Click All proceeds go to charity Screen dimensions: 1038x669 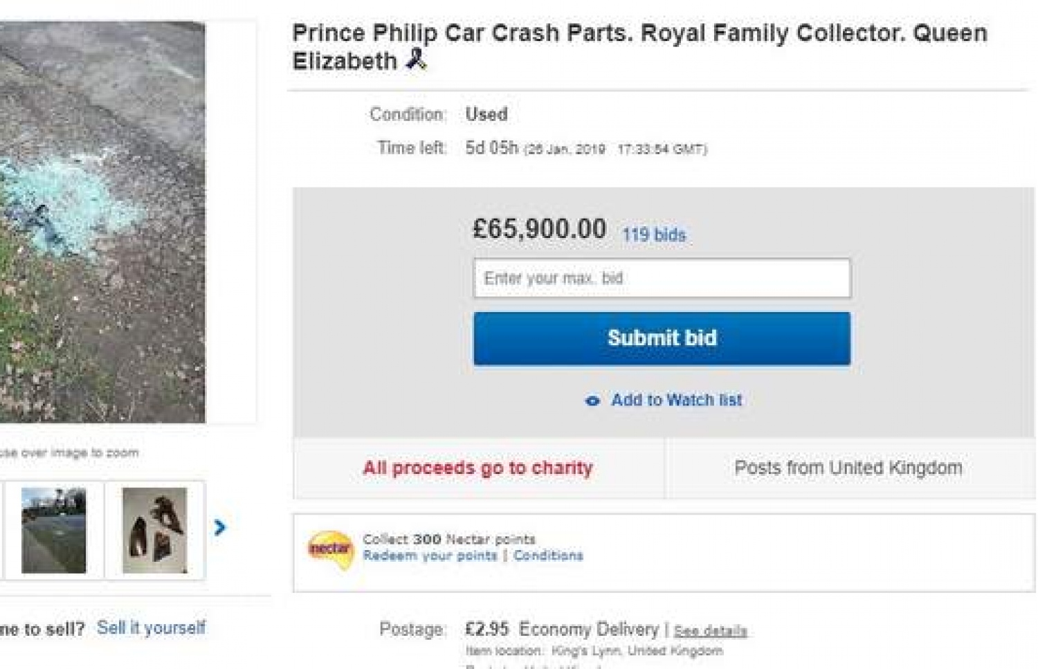click(477, 468)
